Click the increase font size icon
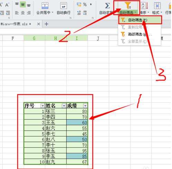Viewport: 172px width, 169px height. click(1, 5)
